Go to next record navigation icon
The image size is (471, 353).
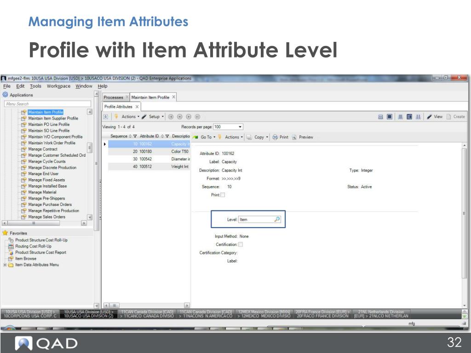189,117
